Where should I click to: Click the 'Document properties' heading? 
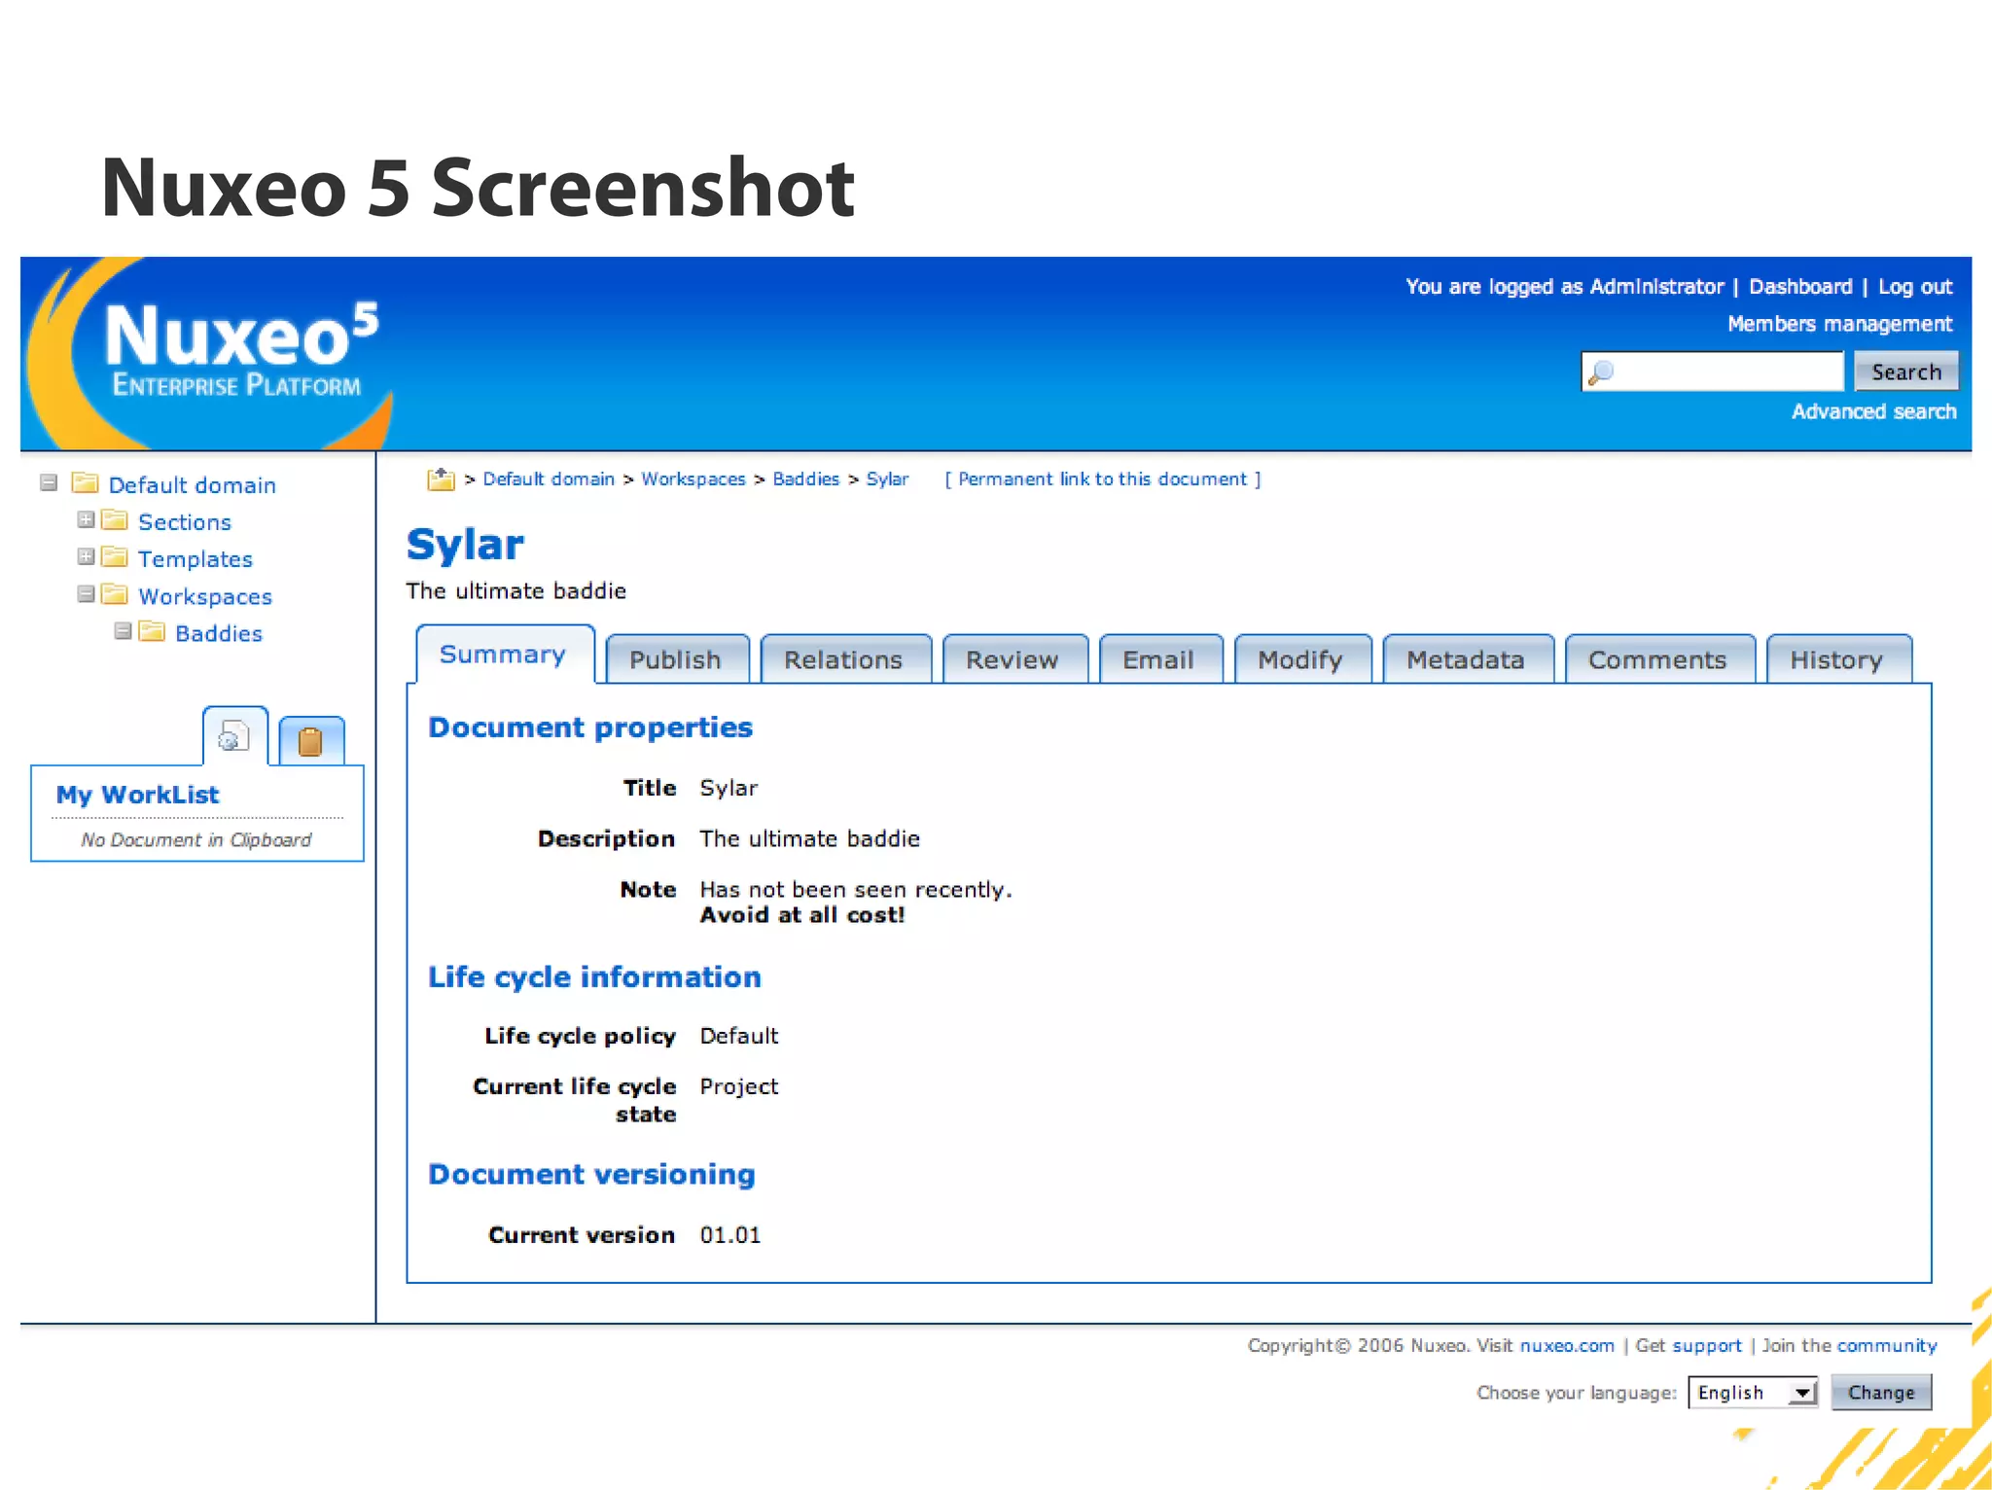590,727
